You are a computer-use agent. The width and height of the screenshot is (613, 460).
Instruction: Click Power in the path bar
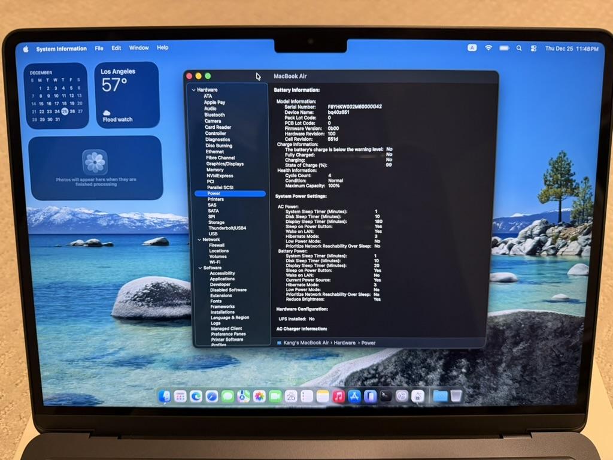[x=368, y=343]
